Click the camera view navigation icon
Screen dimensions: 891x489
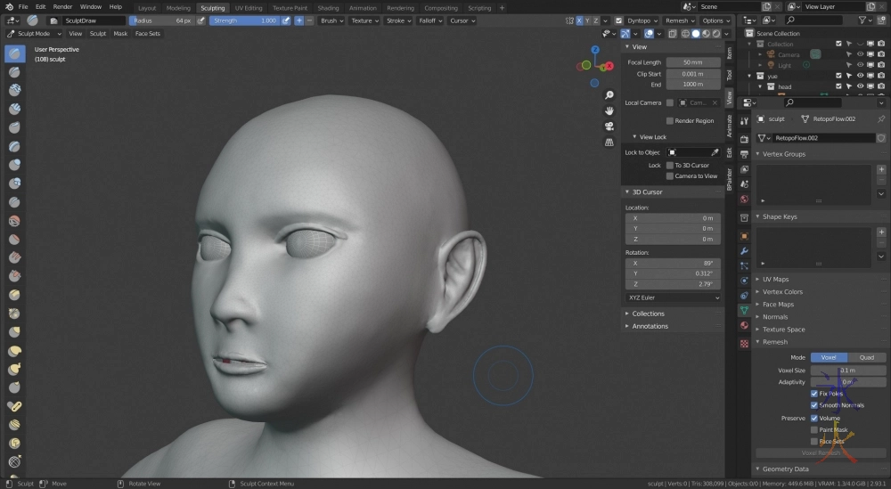click(609, 126)
